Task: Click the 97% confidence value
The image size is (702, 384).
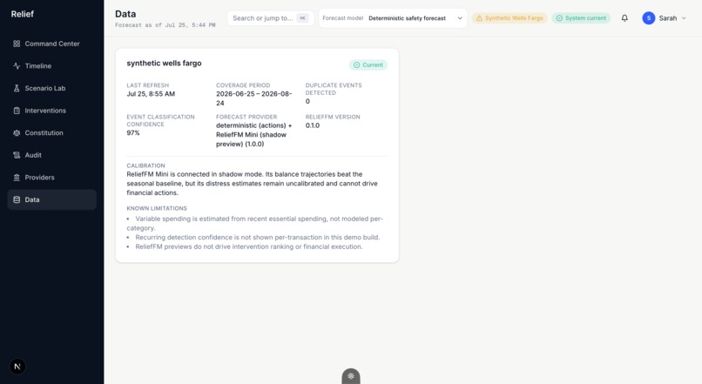Action: click(133, 133)
